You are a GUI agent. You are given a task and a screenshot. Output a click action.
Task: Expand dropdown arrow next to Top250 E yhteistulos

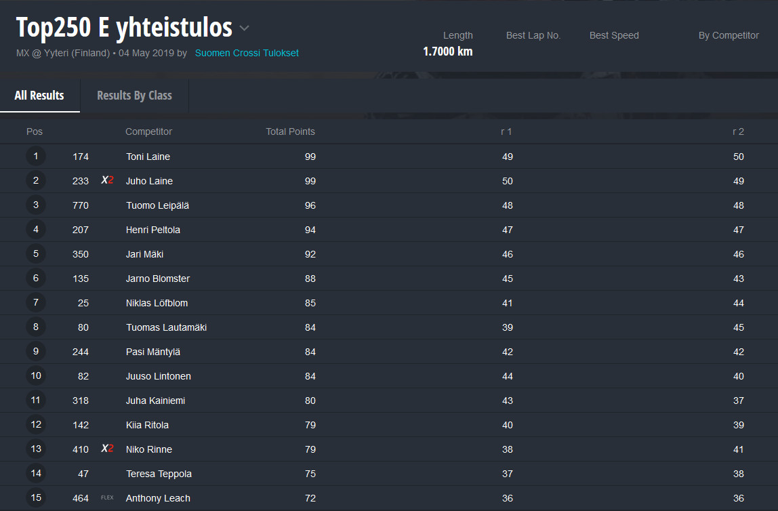click(244, 28)
